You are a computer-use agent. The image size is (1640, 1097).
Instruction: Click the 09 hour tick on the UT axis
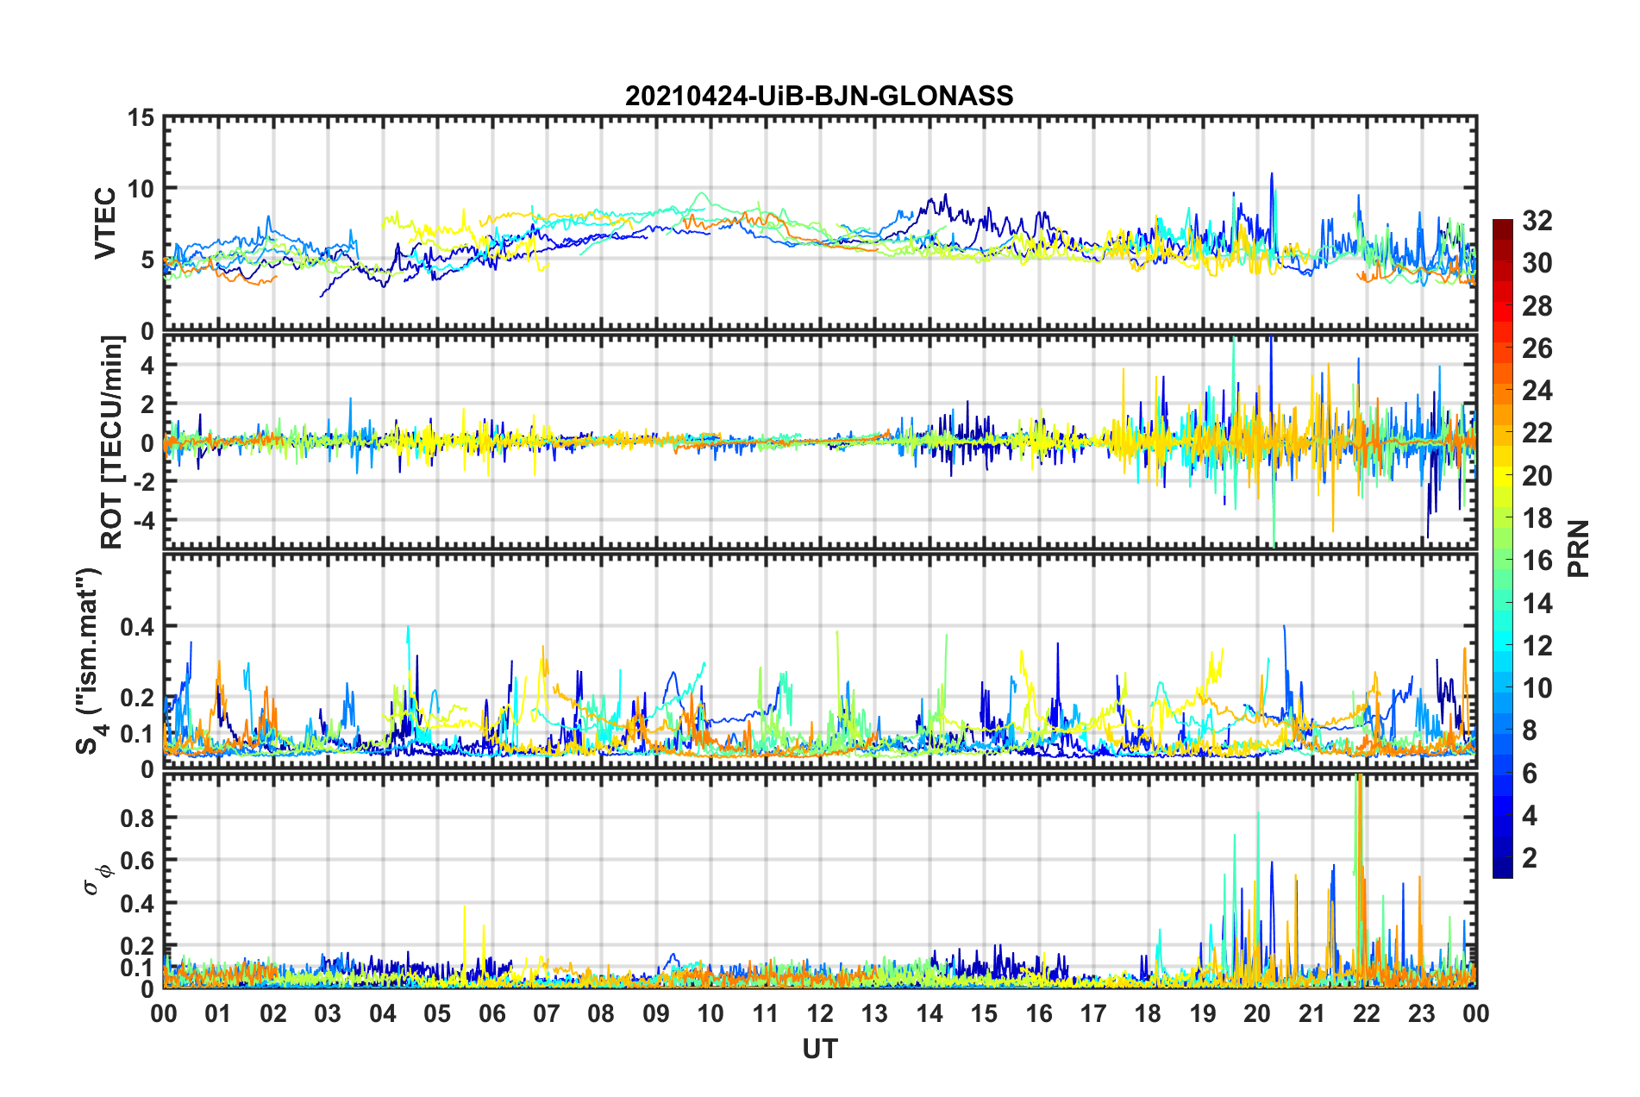(x=656, y=1013)
